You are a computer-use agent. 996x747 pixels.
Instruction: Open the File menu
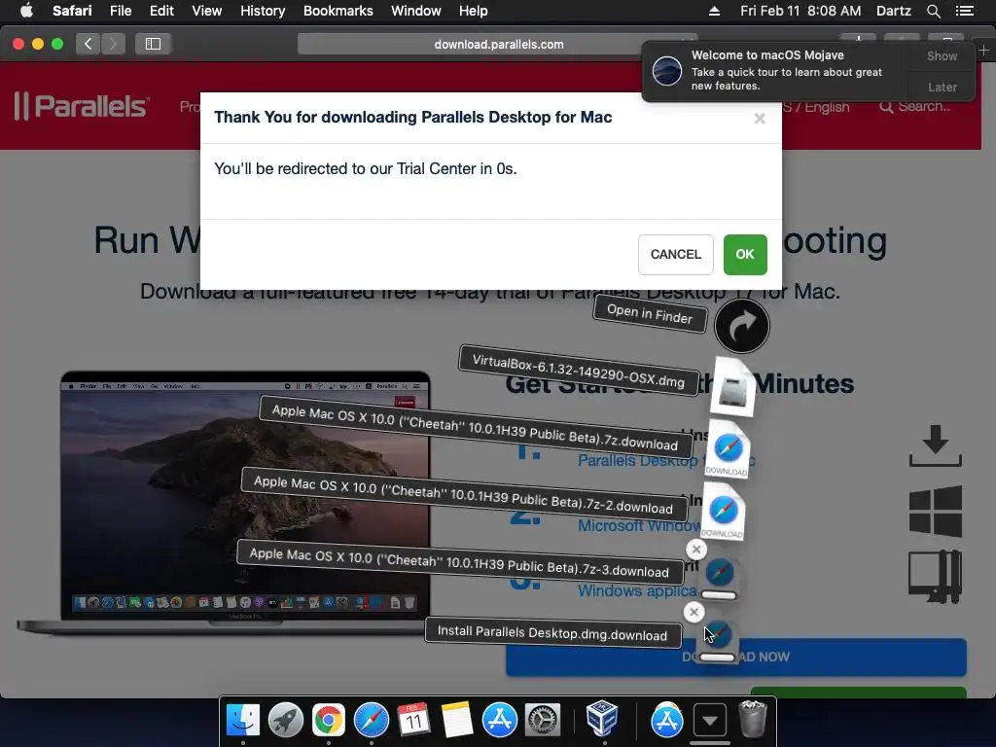121,11
